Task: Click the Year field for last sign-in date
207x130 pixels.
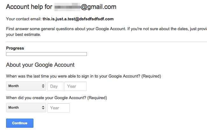Action: tap(75, 86)
